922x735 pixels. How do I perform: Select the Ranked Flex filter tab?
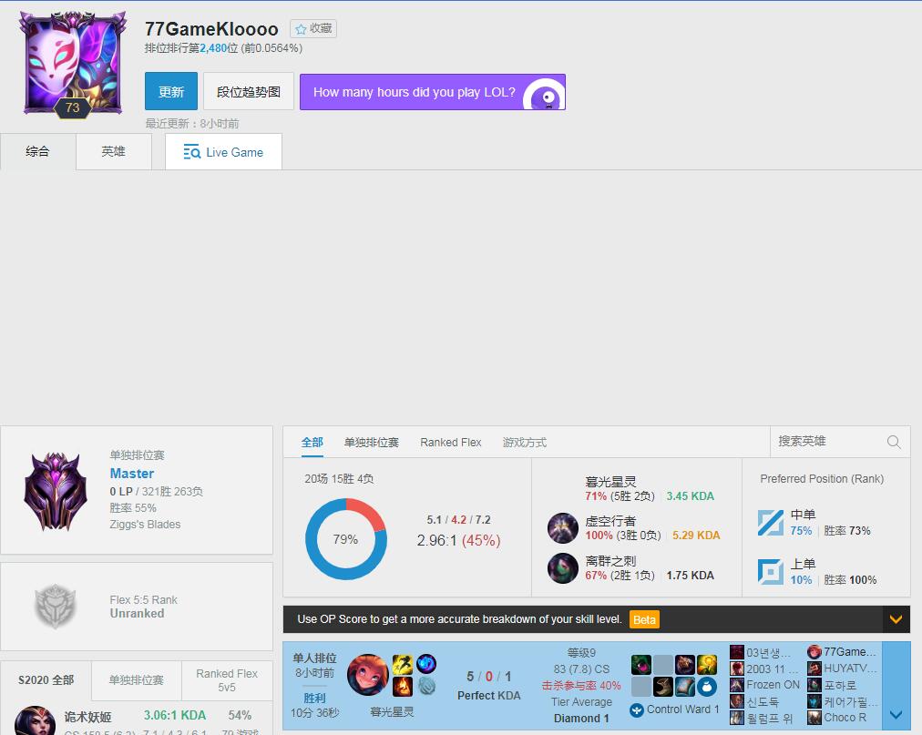[450, 443]
